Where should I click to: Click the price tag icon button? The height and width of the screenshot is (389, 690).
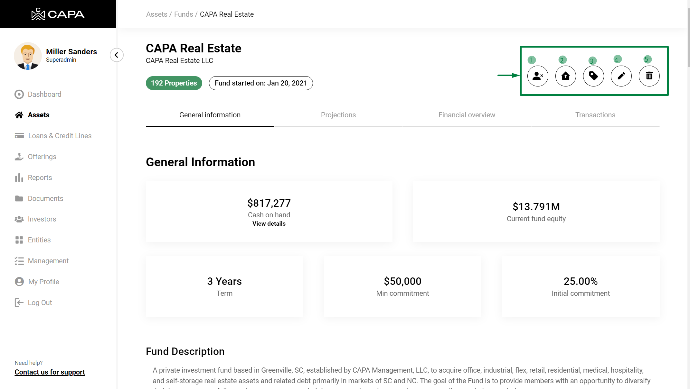pyautogui.click(x=593, y=76)
